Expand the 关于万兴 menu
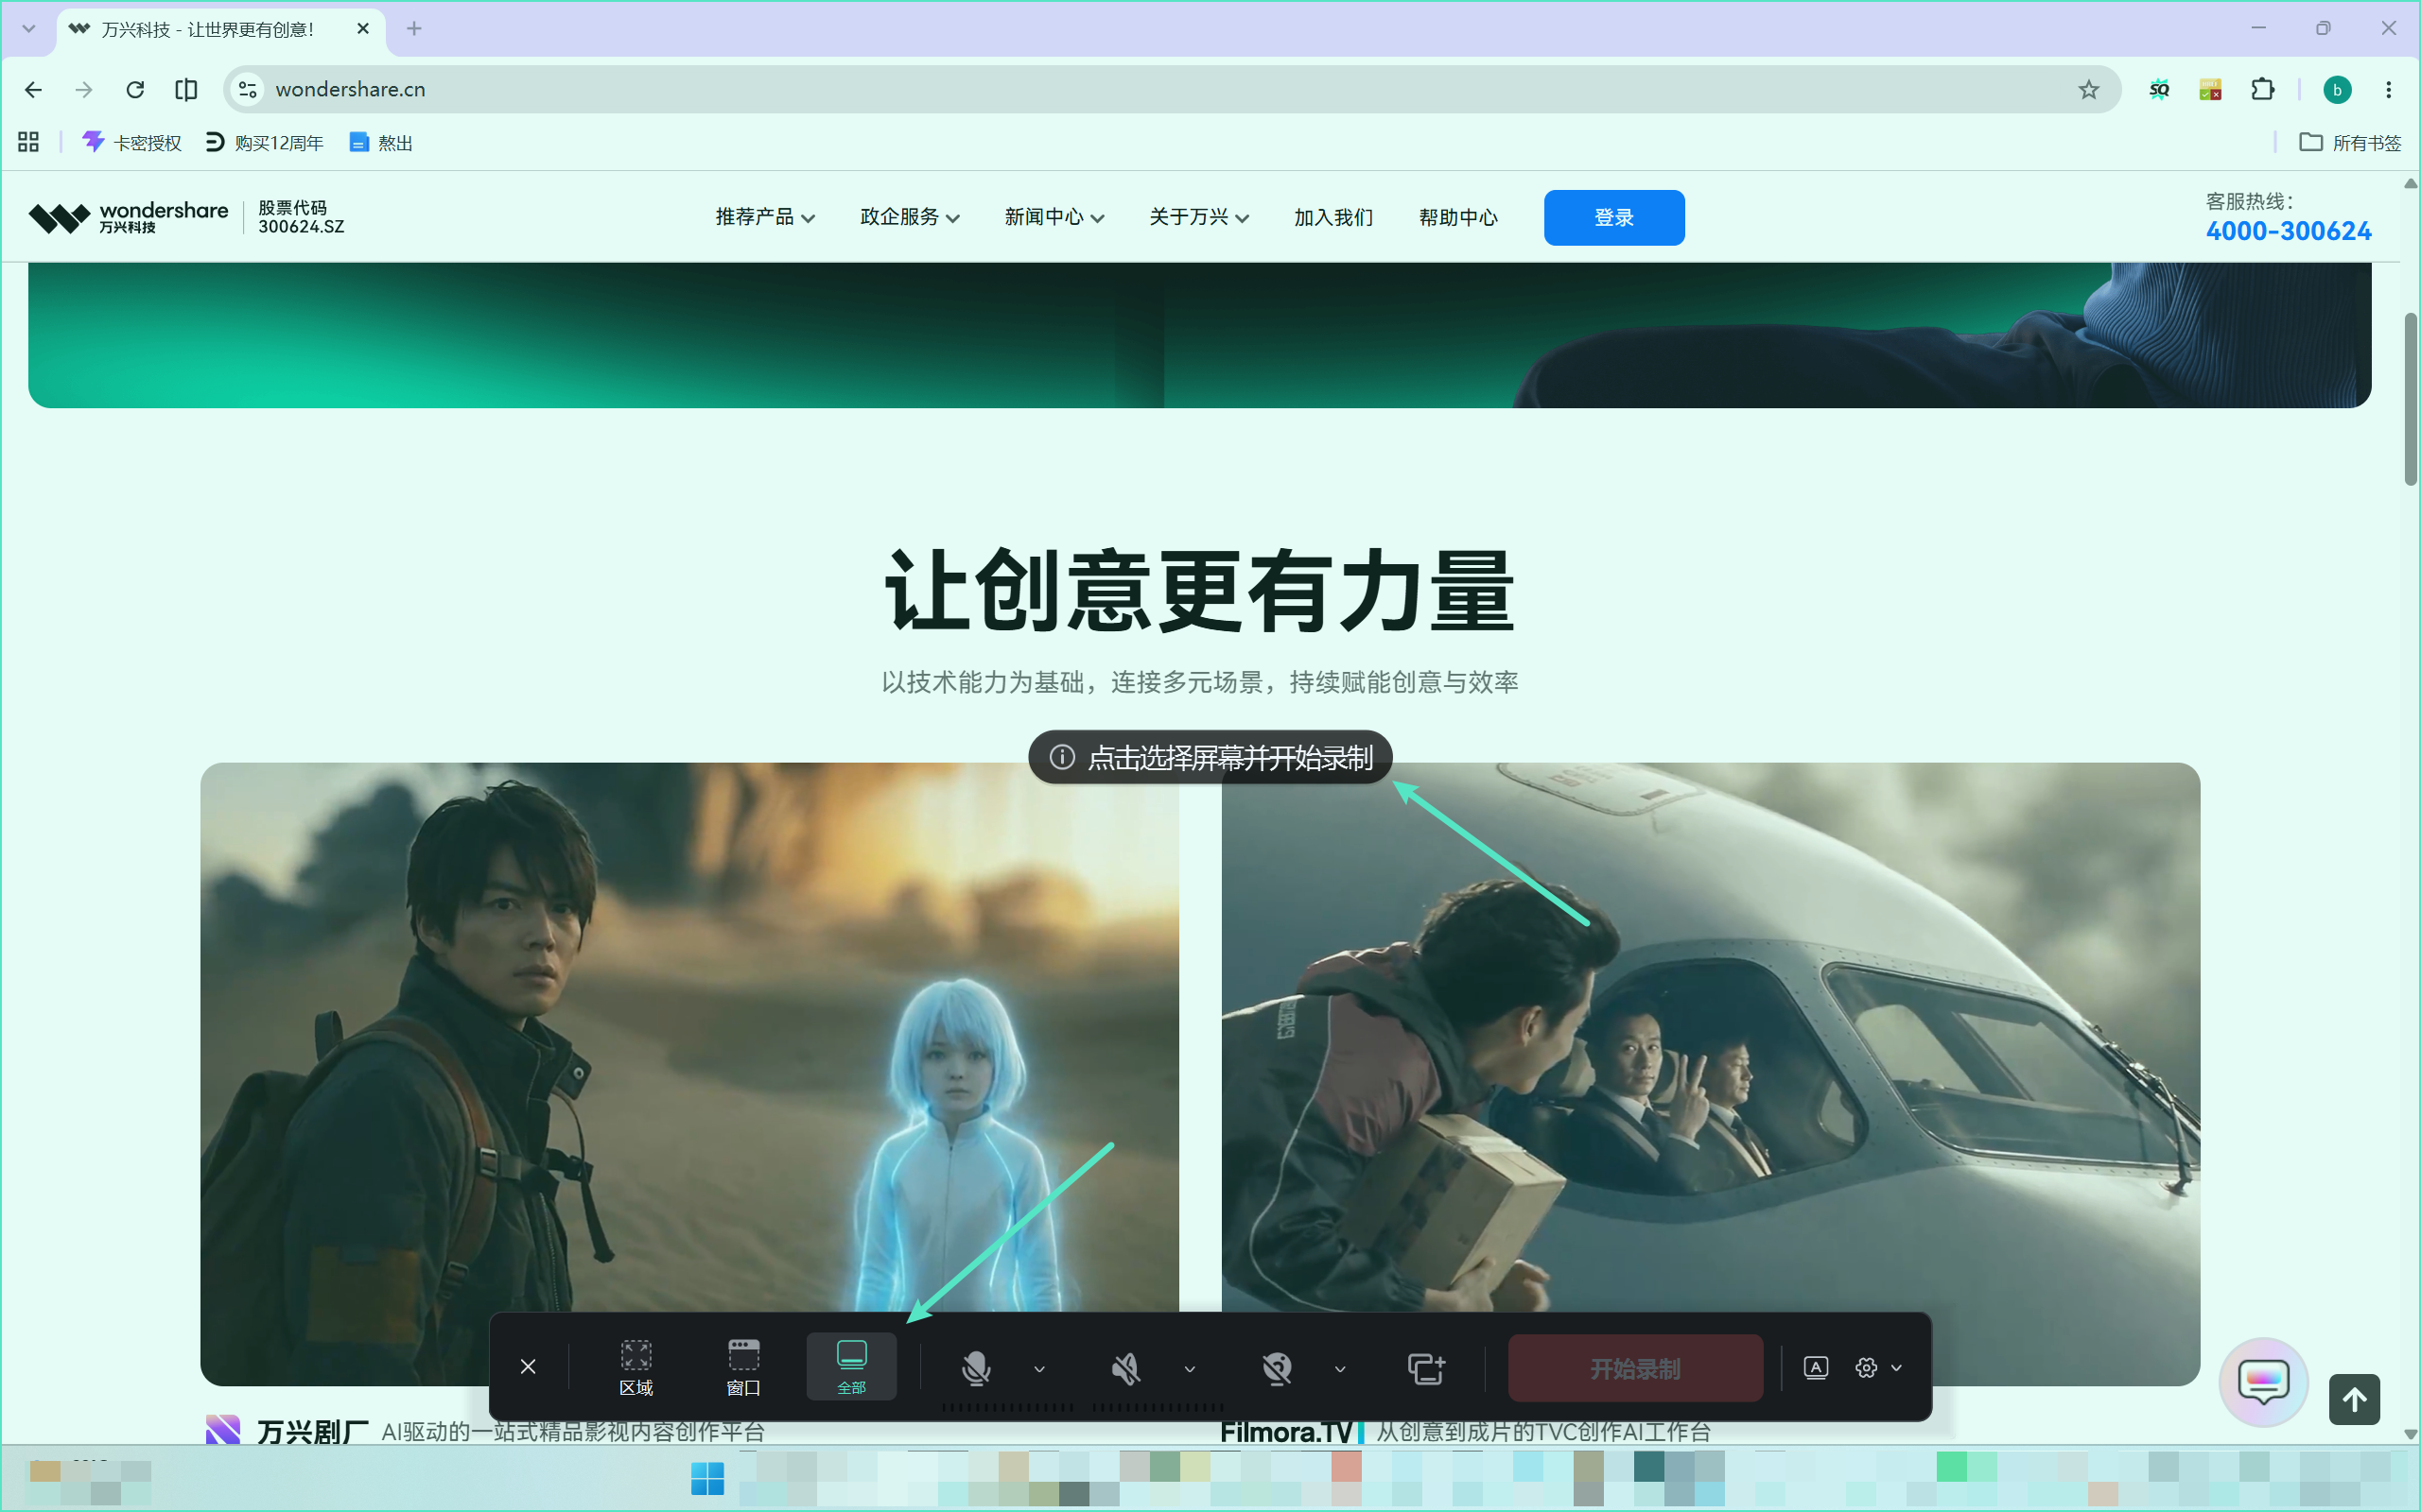The width and height of the screenshot is (2421, 1512). tap(1198, 217)
